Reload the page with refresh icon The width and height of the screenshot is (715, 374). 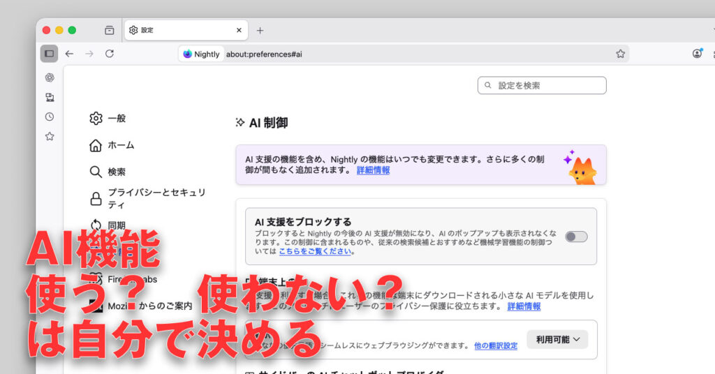pos(110,54)
